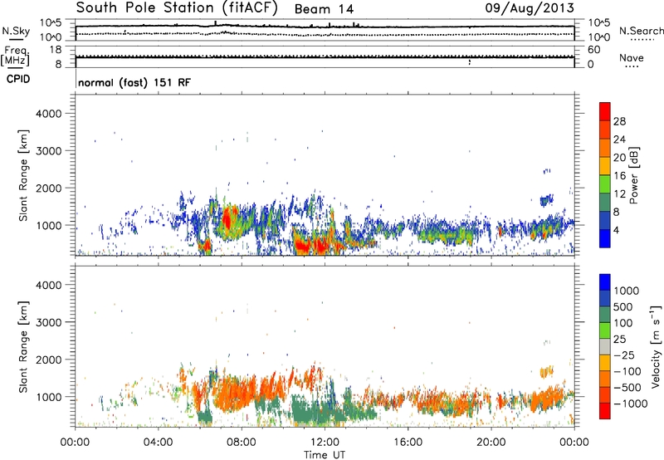Click the '10^5' tick beside N.Search

[599, 22]
